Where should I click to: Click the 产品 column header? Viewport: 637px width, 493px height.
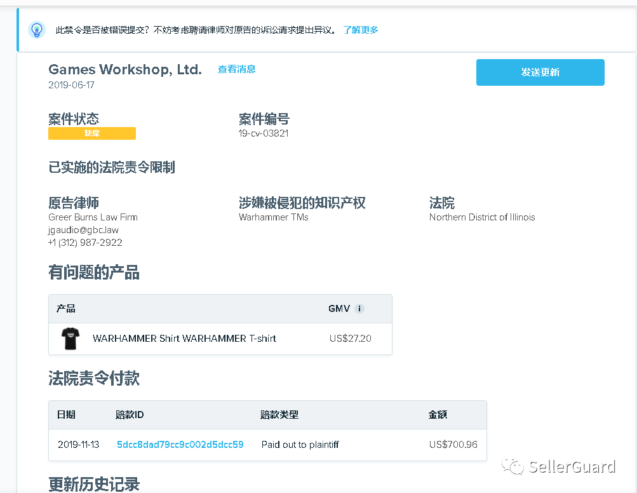click(65, 309)
